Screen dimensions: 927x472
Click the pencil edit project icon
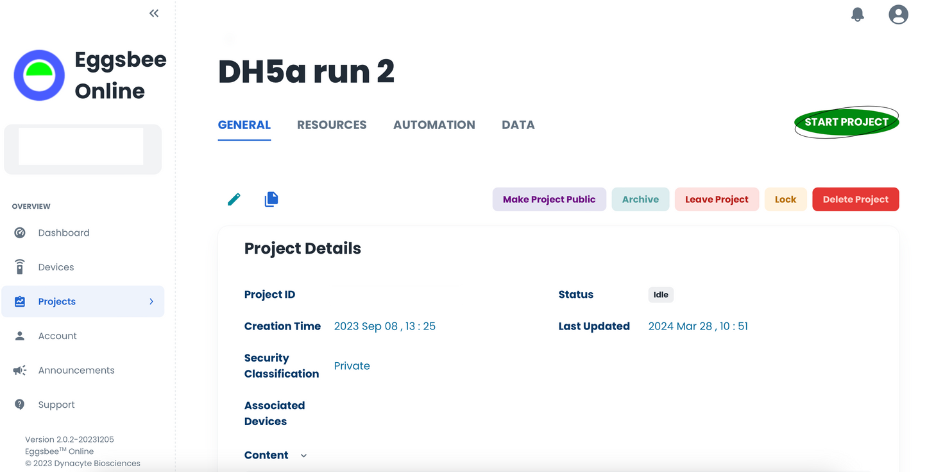(234, 200)
